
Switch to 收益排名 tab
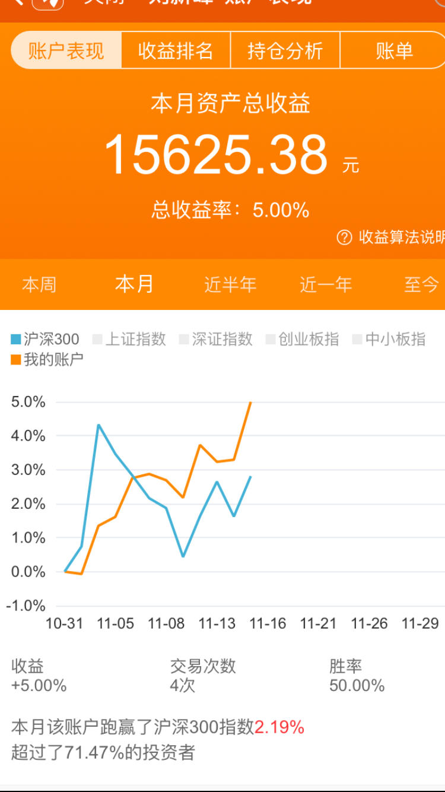(176, 50)
